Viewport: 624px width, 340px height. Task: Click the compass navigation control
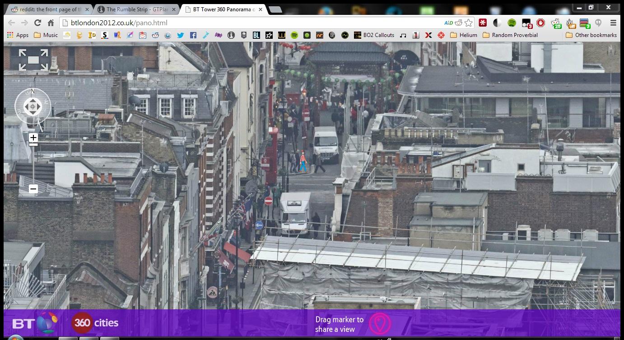coord(33,107)
